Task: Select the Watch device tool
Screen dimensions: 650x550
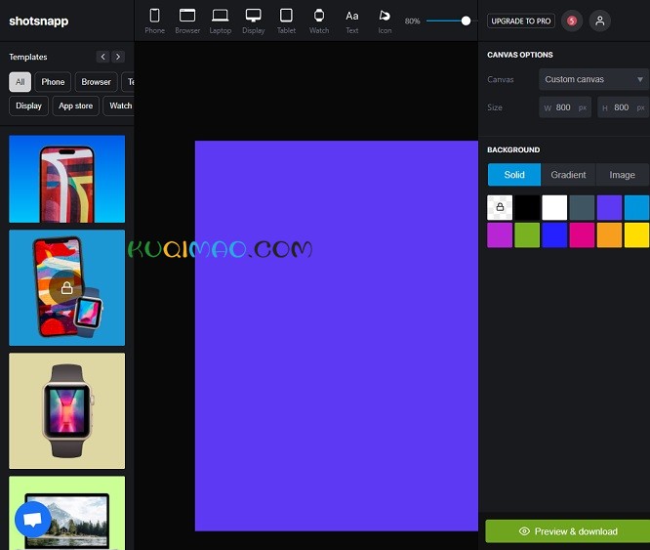Action: tap(319, 21)
